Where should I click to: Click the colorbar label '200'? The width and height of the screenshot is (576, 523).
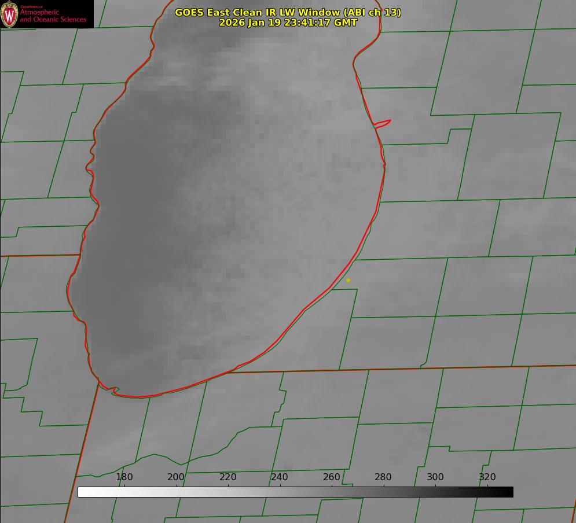point(176,477)
